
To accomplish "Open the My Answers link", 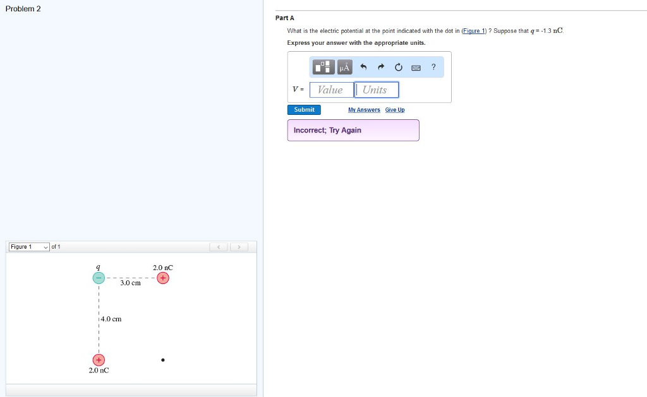I will pyautogui.click(x=364, y=110).
